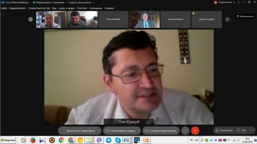Select tamara.halytska participant thumbnail

pos(175,19)
